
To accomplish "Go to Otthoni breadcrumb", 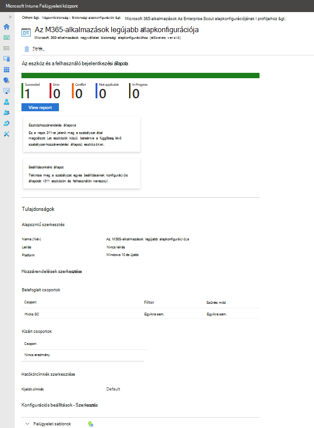I will pos(30,17).
